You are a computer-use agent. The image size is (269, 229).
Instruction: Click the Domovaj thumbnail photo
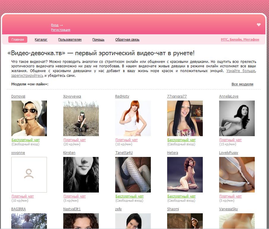point(29,118)
